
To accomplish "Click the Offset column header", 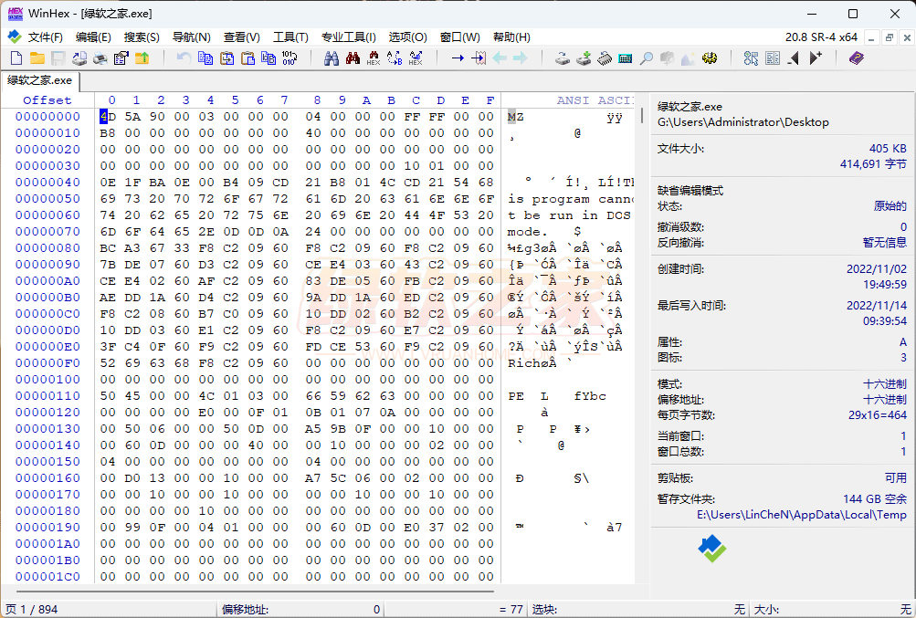I will click(47, 100).
